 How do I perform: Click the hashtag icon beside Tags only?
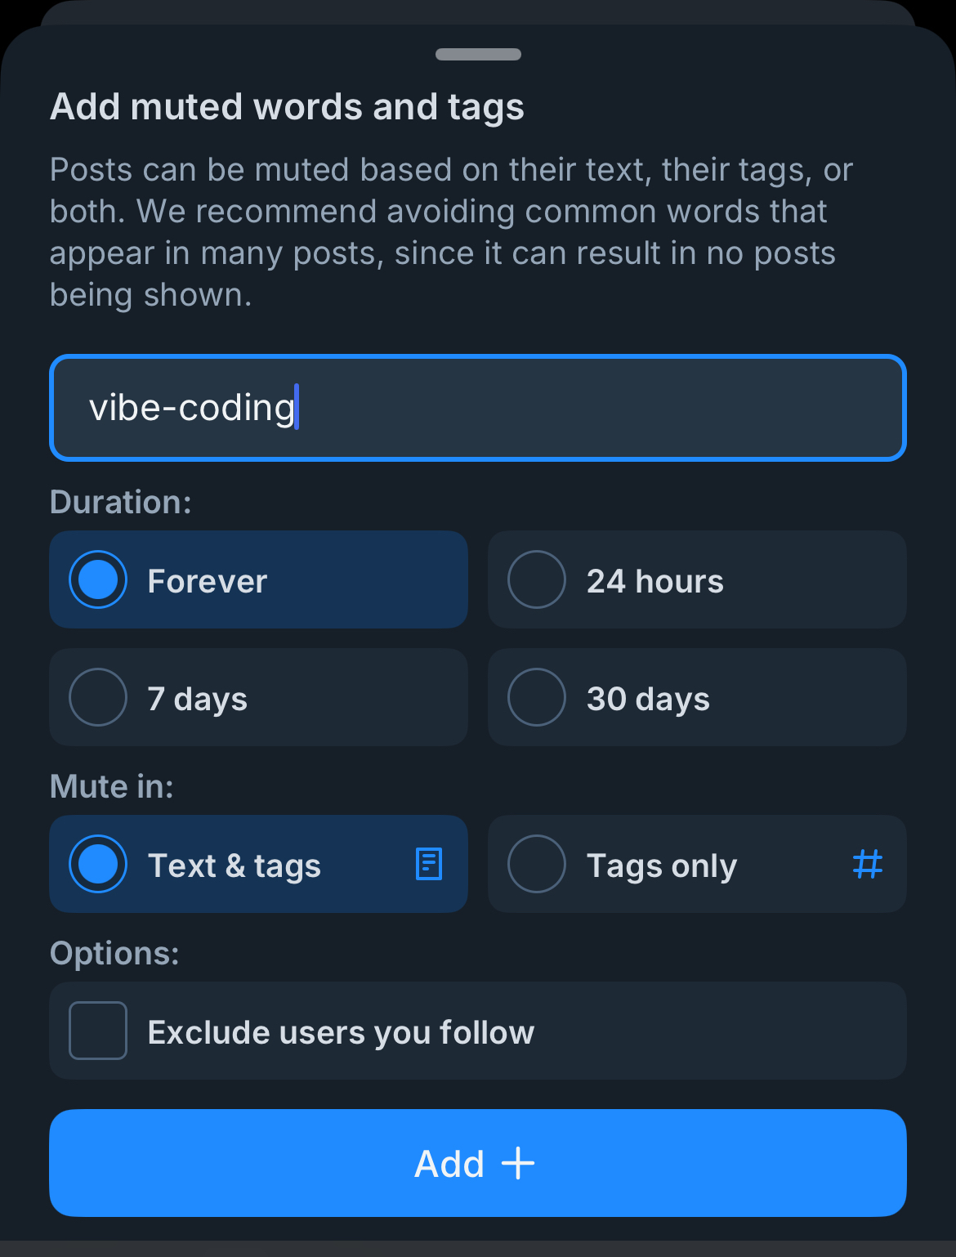pos(867,864)
